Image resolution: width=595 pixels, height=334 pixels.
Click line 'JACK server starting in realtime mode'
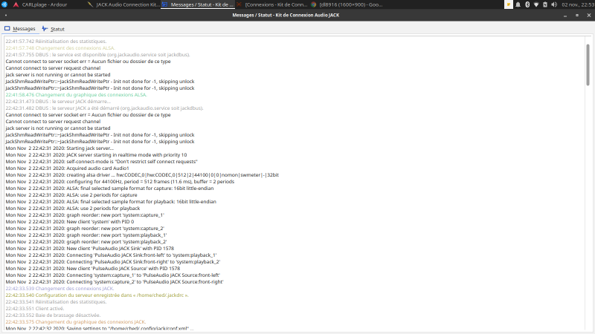[x=96, y=155]
